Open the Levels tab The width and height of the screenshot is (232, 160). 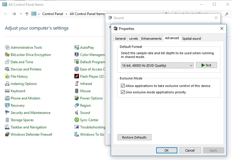[133, 39]
